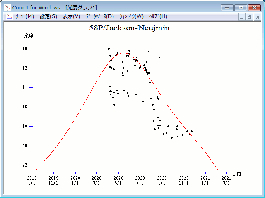Click the magnitude 16 label on vertical axis

pos(24,107)
